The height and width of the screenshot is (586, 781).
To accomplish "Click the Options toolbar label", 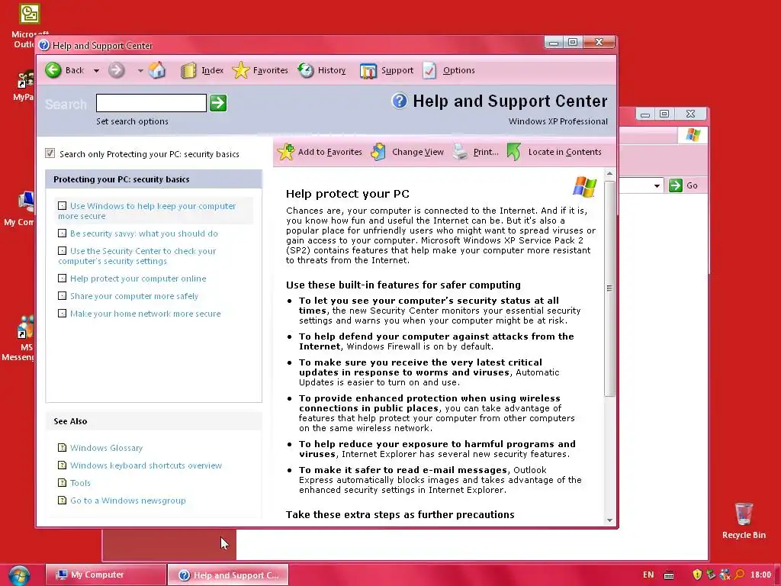I will [x=458, y=70].
